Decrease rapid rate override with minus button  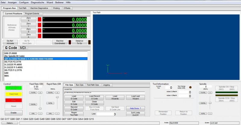tap(57, 114)
